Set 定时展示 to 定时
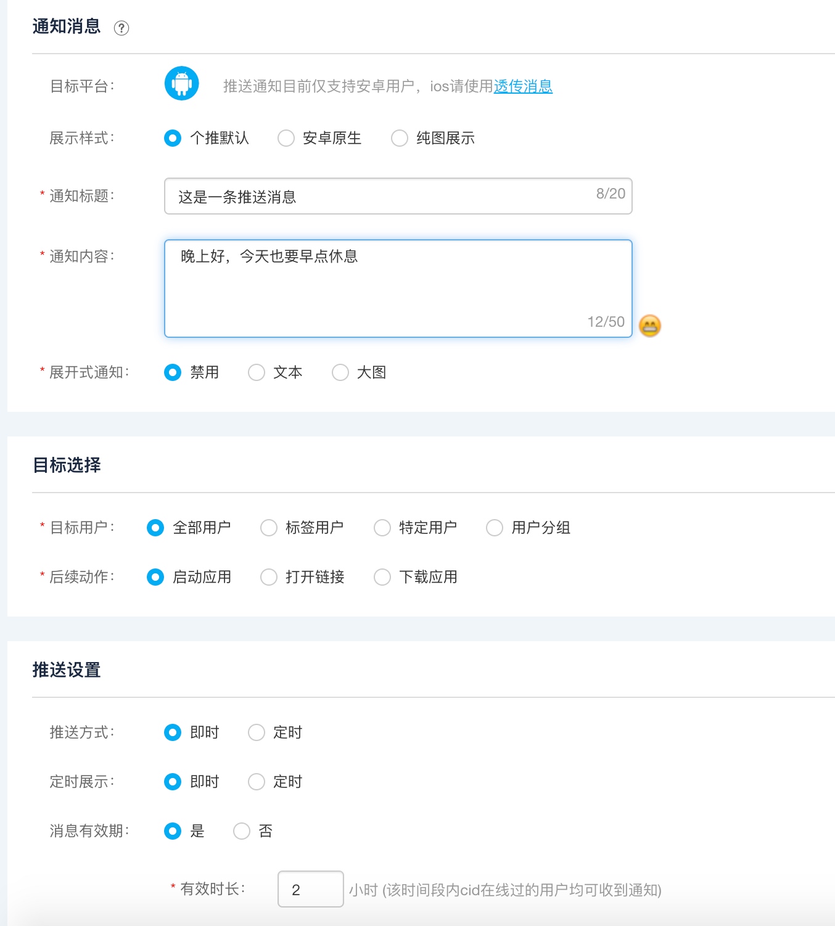This screenshot has width=835, height=926. [257, 782]
